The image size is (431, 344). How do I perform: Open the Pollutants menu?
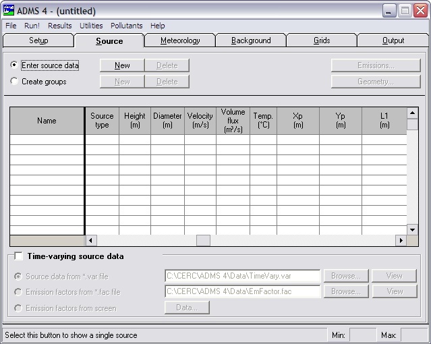click(126, 26)
